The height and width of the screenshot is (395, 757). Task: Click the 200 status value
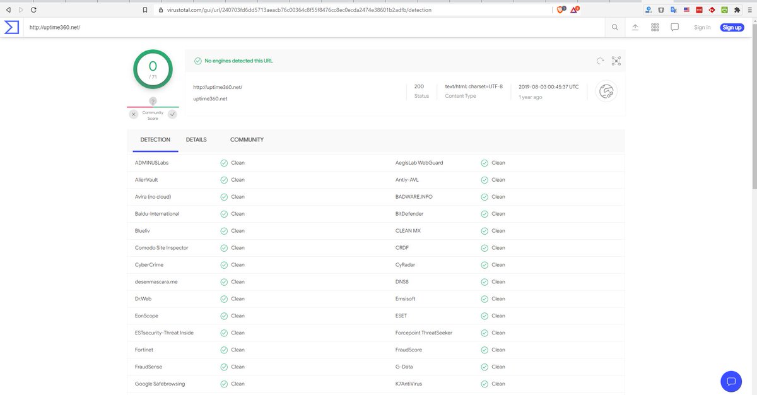(419, 86)
